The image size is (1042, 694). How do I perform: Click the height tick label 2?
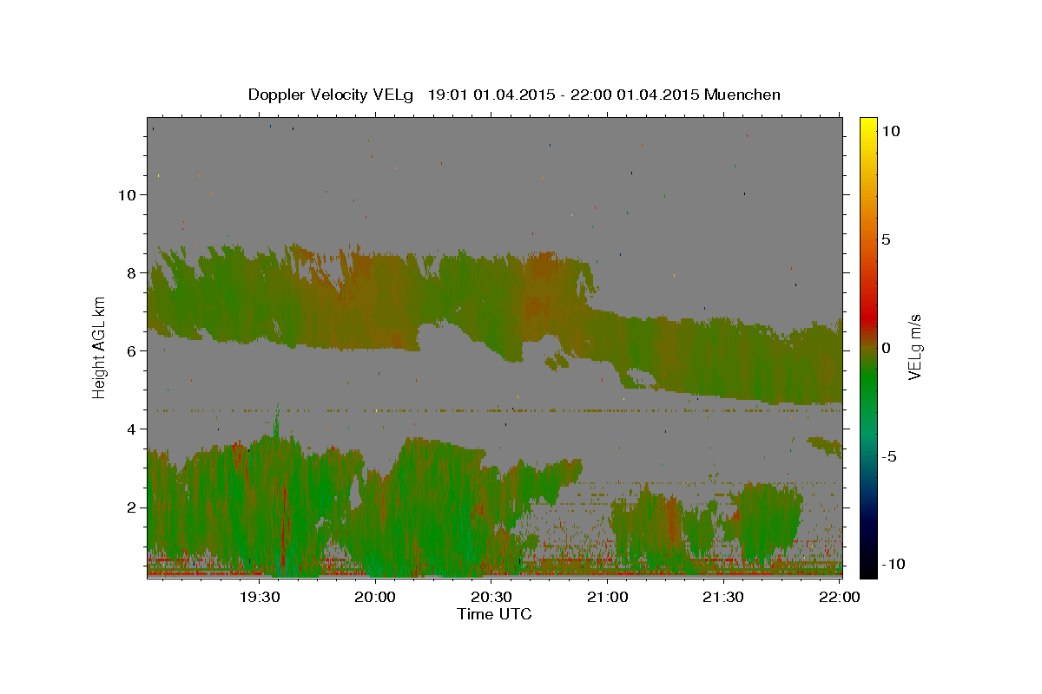pyautogui.click(x=133, y=507)
